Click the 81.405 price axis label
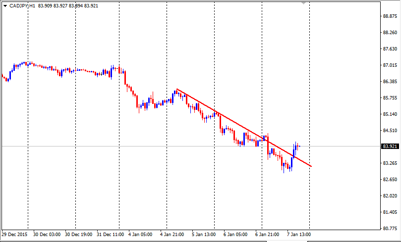 [x=390, y=212]
